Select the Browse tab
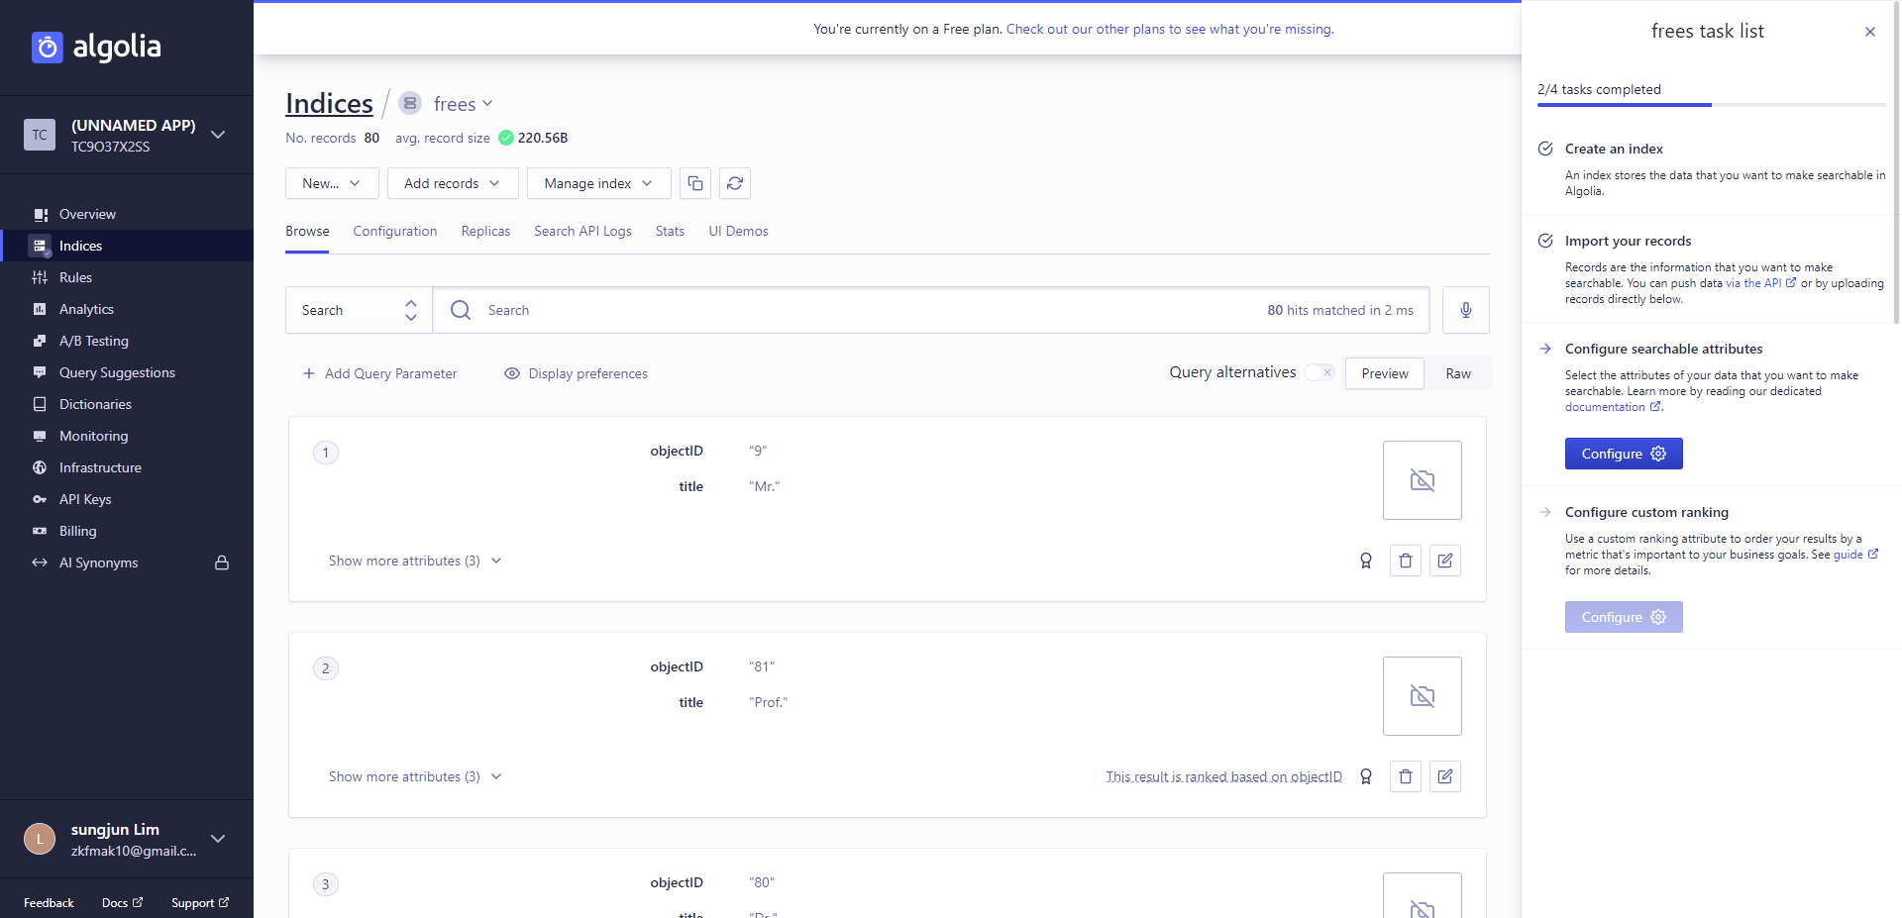Screen dimensions: 1902x918 [307, 231]
